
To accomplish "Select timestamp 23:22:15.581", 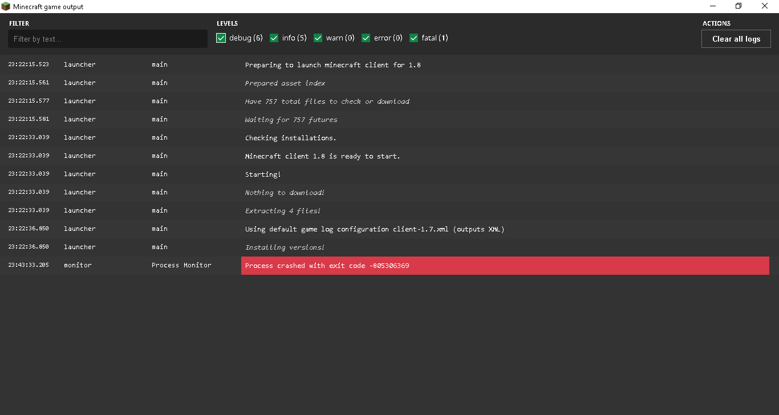I will [29, 119].
